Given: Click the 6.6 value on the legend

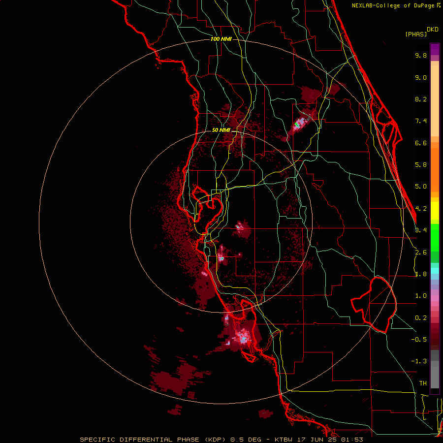Looking at the screenshot, I should [x=421, y=143].
